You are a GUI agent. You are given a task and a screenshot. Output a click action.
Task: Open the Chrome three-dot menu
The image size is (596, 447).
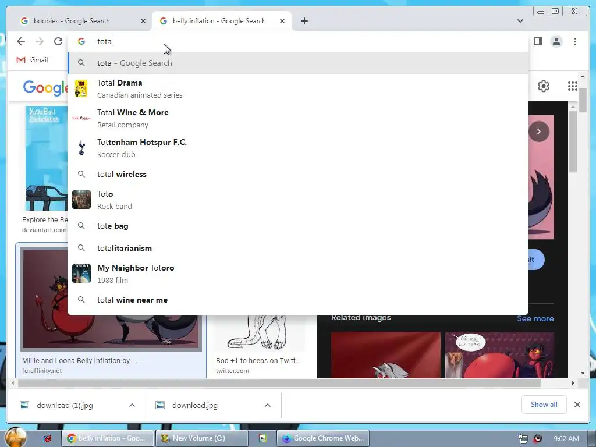[575, 41]
